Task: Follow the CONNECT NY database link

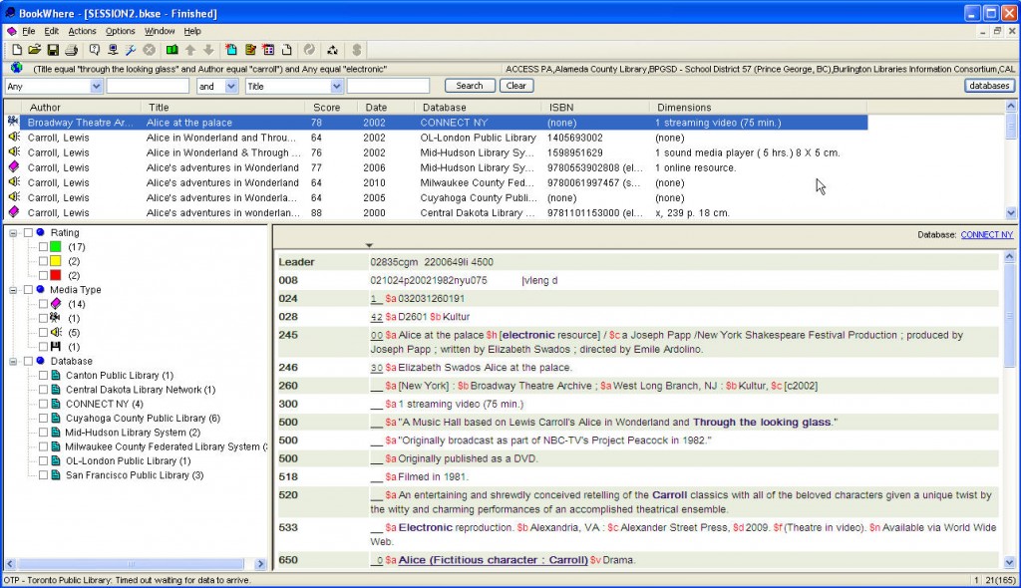Action: coord(986,234)
